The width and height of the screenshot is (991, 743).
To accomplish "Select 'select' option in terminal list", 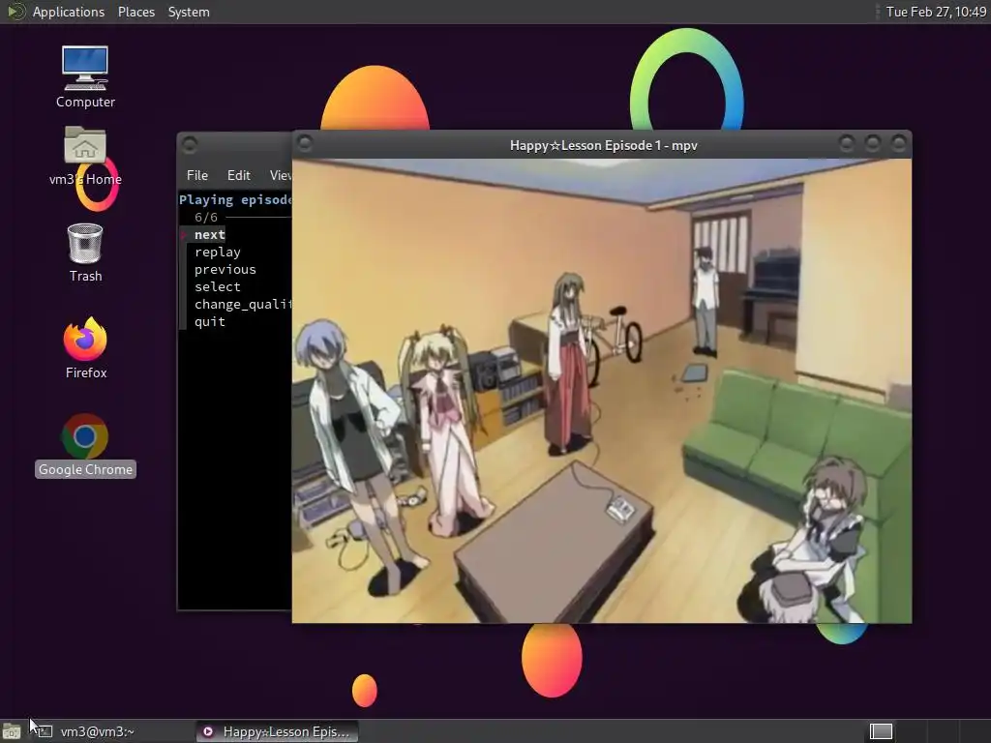I will (x=218, y=286).
